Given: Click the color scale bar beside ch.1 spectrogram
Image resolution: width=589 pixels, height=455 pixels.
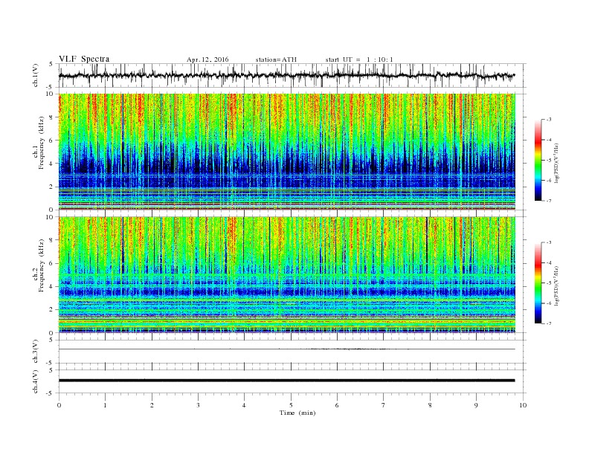Looking at the screenshot, I should click(x=538, y=160).
